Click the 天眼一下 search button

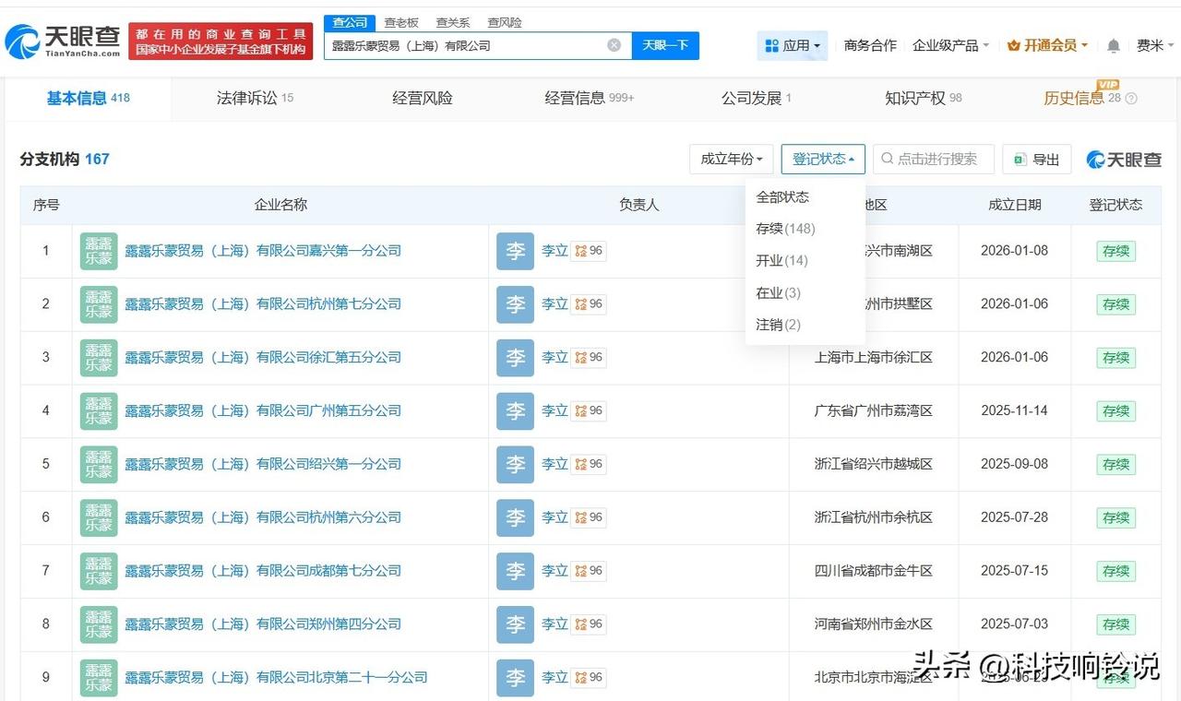tap(664, 44)
